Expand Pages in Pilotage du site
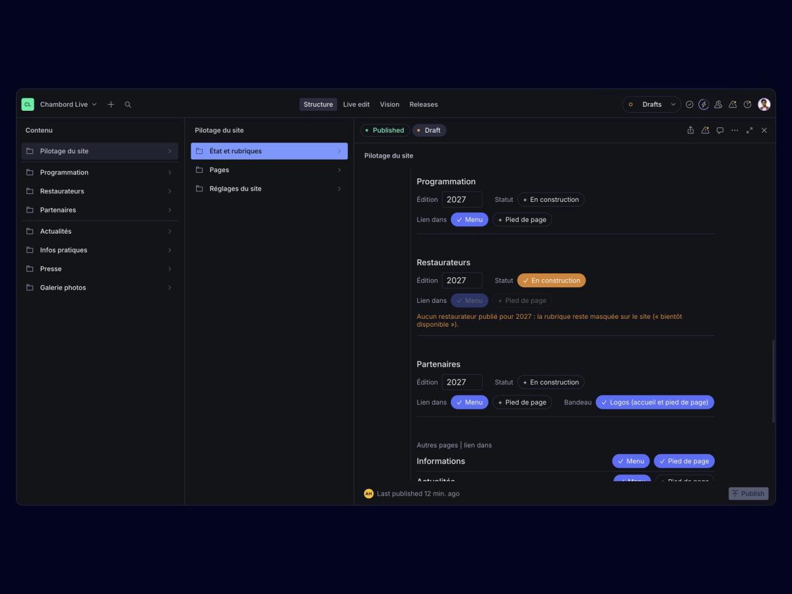Image resolution: width=792 pixels, height=594 pixels. [269, 170]
